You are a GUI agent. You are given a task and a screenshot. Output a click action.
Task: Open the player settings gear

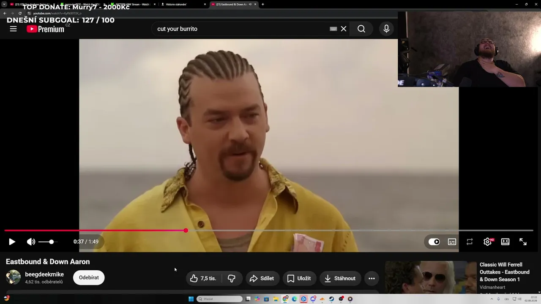[x=488, y=242]
